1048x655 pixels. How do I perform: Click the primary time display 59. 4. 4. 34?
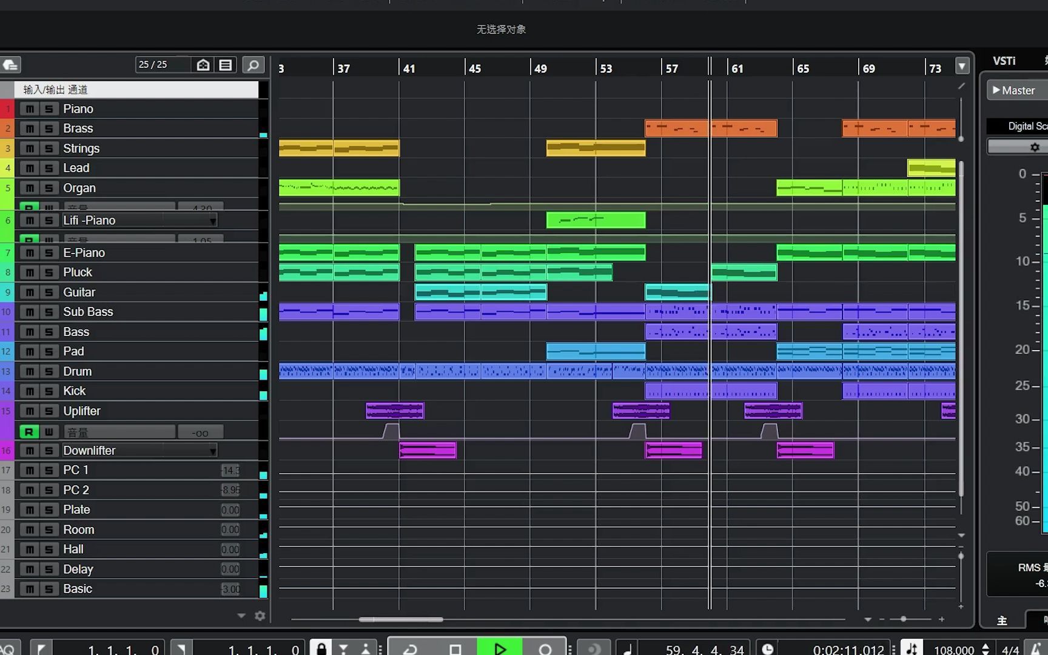tap(705, 650)
